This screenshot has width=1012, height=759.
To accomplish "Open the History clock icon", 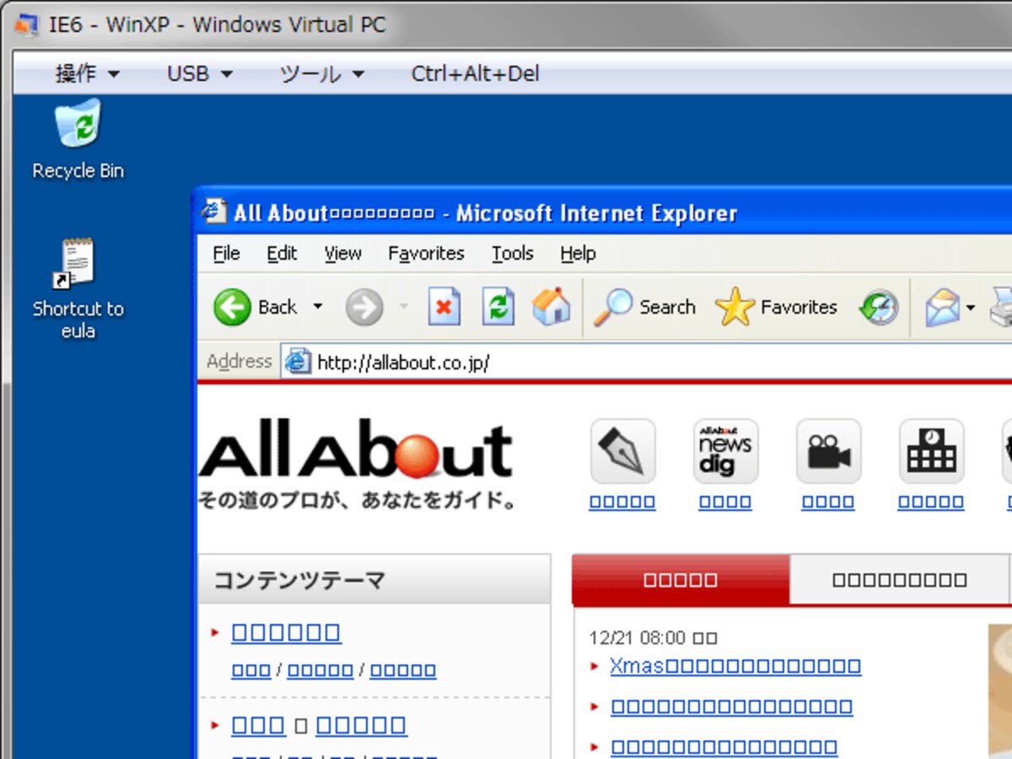I will point(879,308).
